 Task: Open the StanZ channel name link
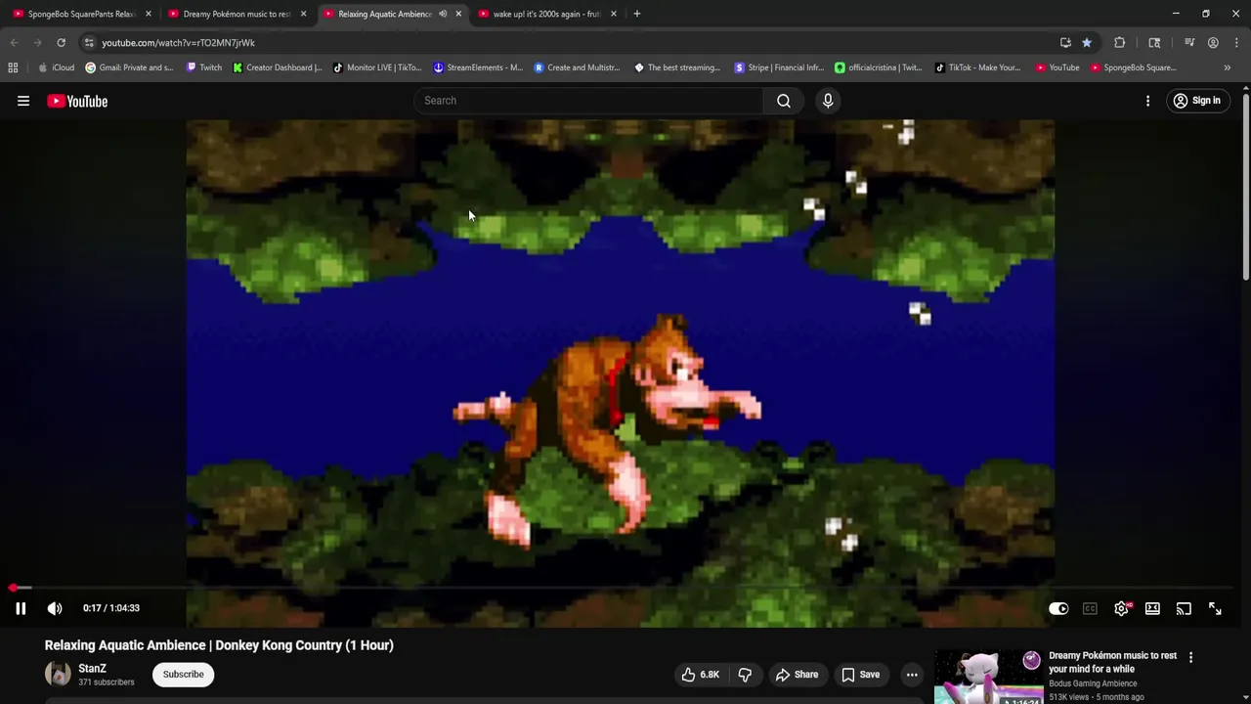(x=92, y=669)
